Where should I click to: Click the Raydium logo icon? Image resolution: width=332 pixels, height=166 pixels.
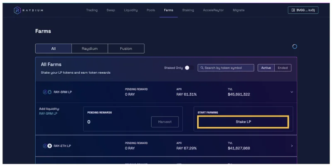pyautogui.click(x=17, y=10)
